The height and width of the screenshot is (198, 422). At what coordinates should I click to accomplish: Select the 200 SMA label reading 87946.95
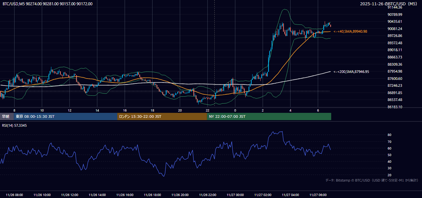[x=351, y=72]
